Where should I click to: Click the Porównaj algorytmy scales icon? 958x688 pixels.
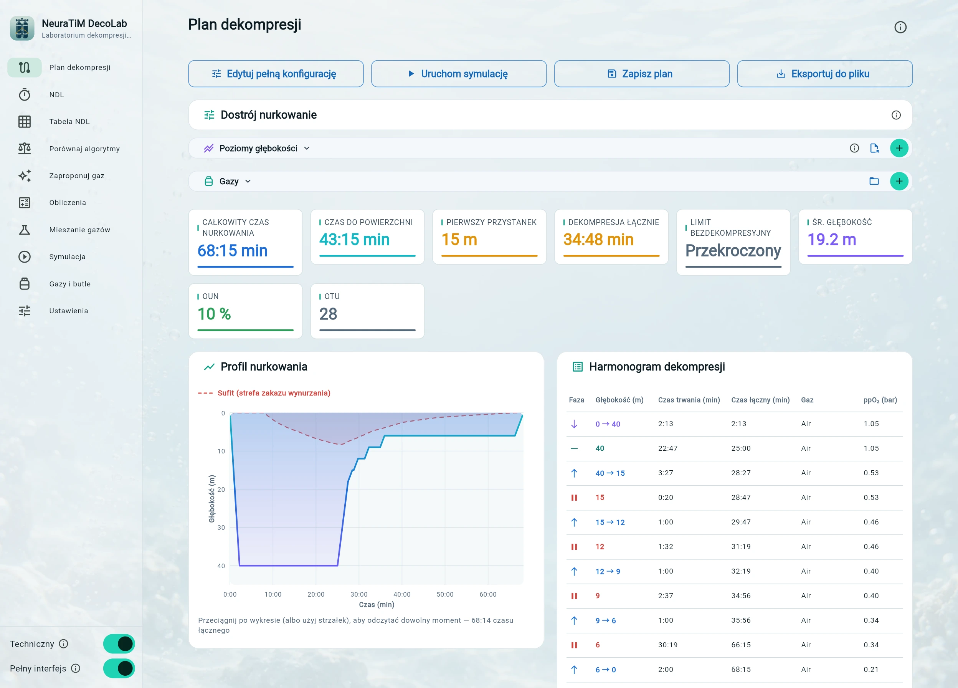coord(25,148)
